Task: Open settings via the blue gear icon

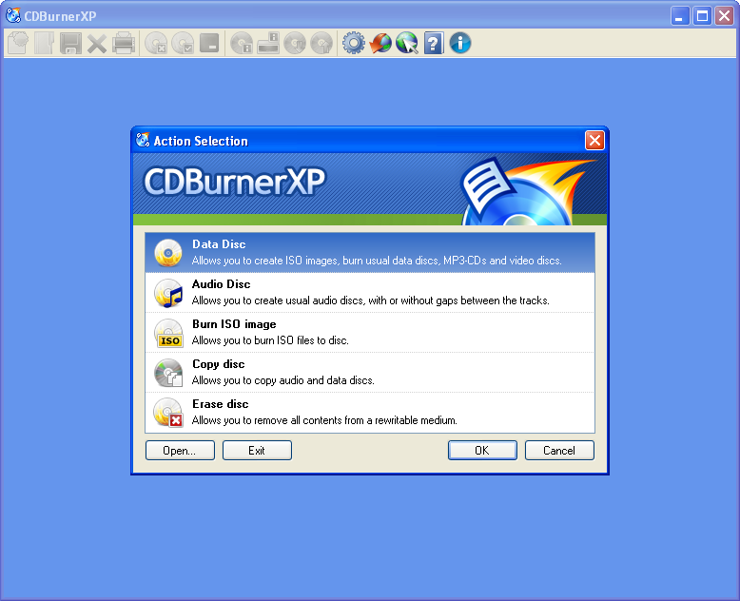Action: pos(354,43)
